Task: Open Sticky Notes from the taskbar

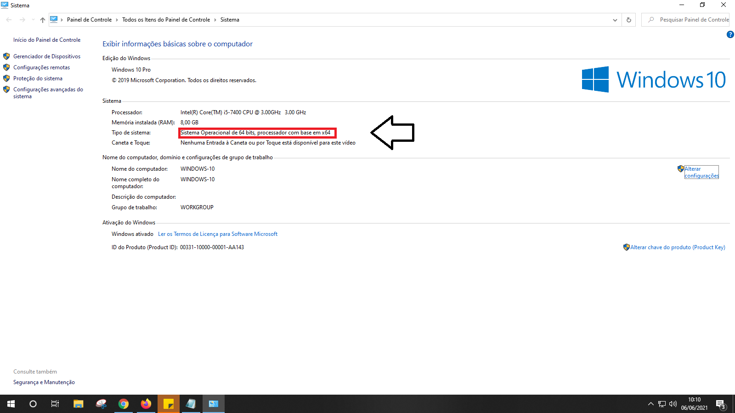Action: pyautogui.click(x=169, y=404)
